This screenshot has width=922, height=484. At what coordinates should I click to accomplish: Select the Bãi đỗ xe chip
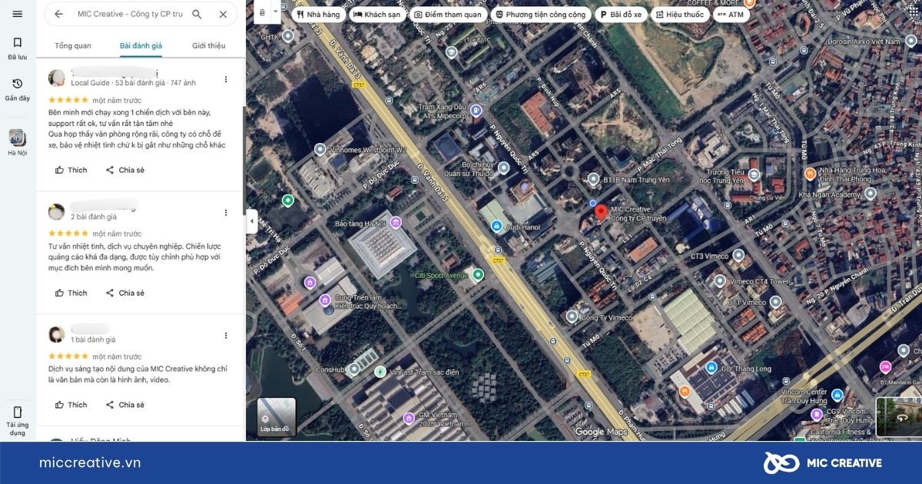(620, 15)
